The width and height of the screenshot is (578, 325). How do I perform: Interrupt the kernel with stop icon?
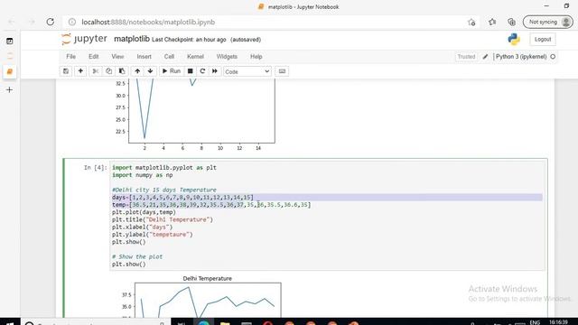tap(191, 71)
